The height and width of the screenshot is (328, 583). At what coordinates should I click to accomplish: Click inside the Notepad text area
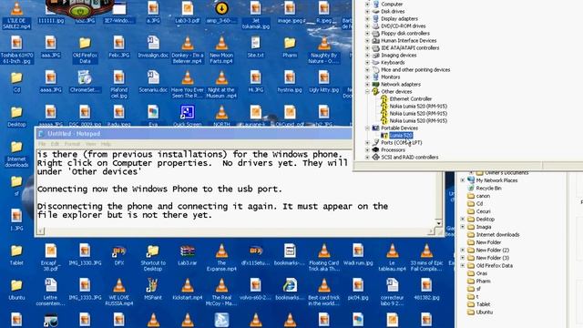point(236,188)
